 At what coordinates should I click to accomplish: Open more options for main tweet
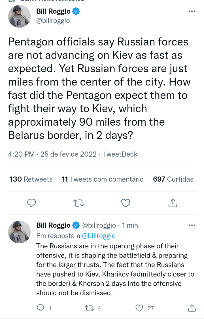(192, 11)
